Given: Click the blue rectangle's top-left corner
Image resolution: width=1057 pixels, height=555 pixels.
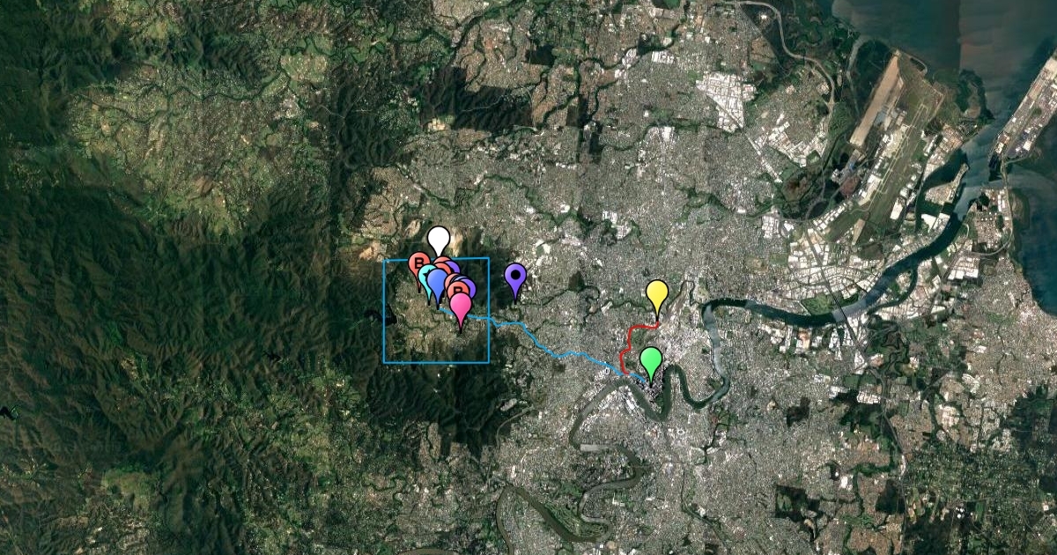Looking at the screenshot, I should pyautogui.click(x=384, y=260).
